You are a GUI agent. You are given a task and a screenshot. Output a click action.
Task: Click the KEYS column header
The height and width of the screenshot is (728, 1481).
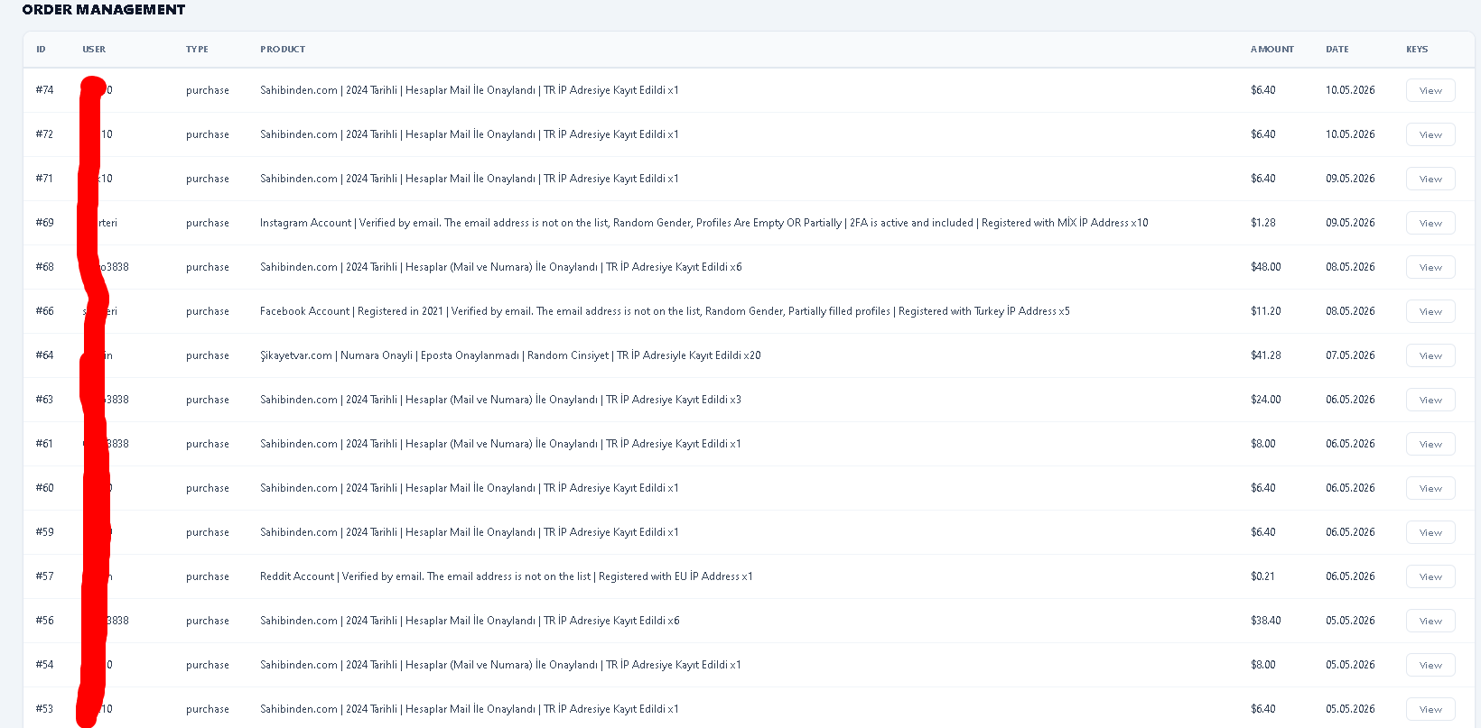1417,50
